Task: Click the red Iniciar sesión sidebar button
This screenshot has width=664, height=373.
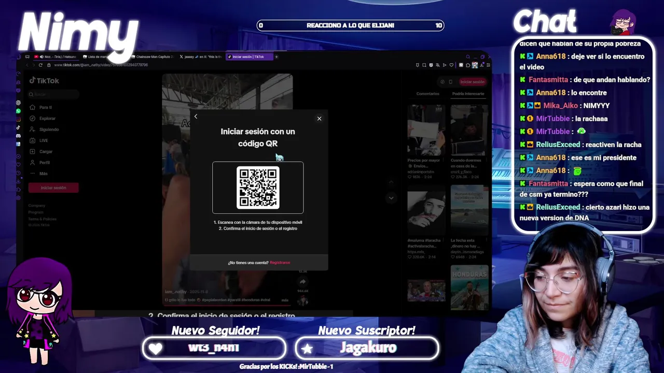Action: tap(53, 188)
